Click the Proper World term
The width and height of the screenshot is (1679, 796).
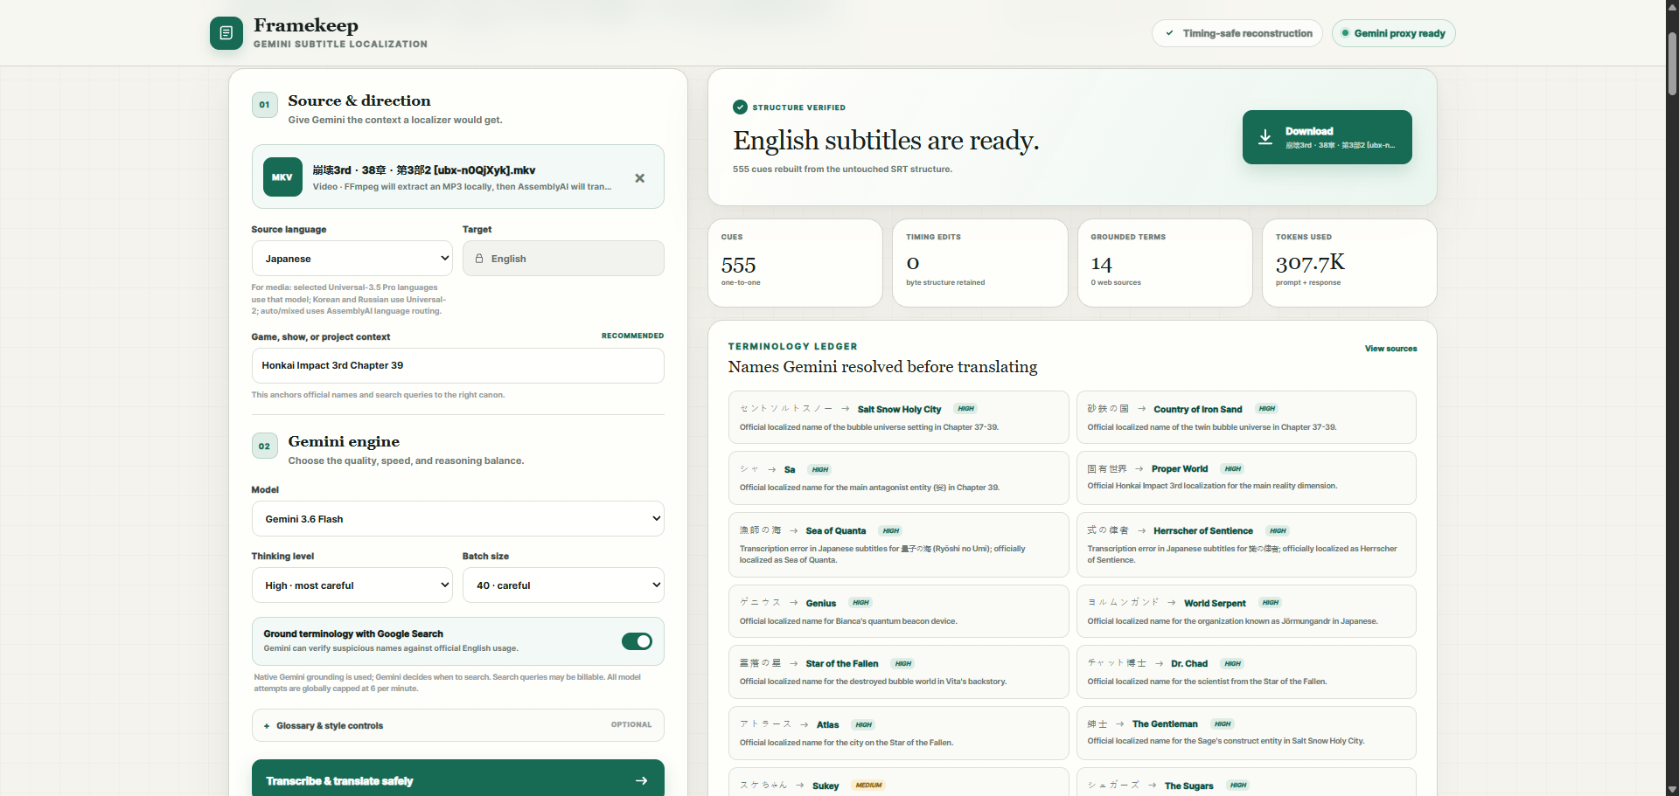point(1180,469)
